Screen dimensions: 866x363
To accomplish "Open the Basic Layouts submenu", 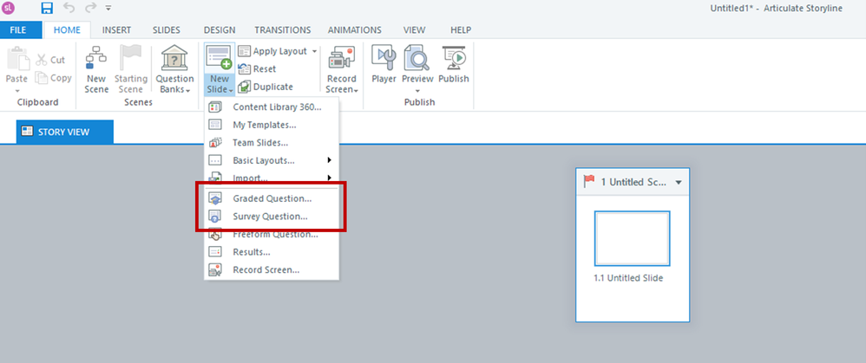I will (272, 160).
